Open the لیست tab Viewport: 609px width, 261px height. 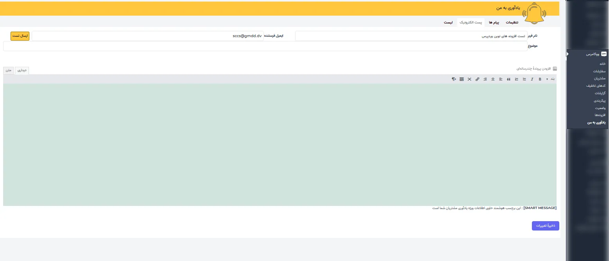point(449,23)
